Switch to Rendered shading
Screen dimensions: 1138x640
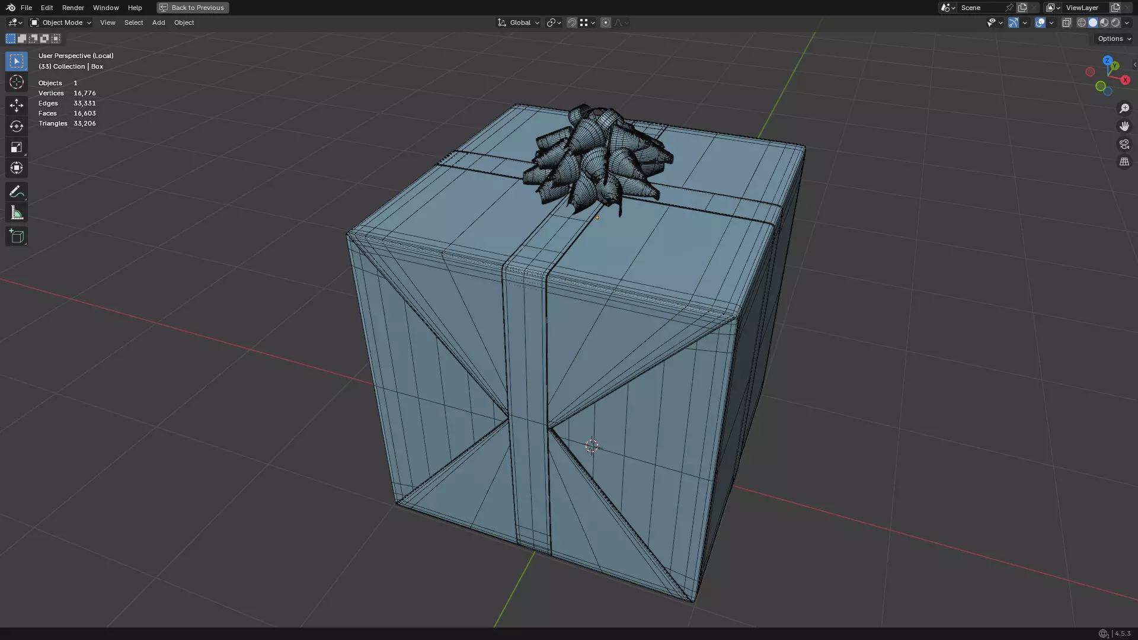(x=1115, y=23)
